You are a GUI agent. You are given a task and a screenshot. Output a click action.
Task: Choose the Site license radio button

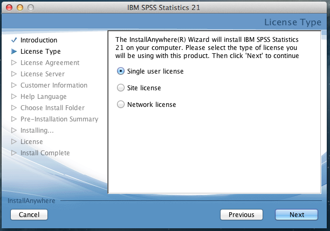[x=121, y=88]
